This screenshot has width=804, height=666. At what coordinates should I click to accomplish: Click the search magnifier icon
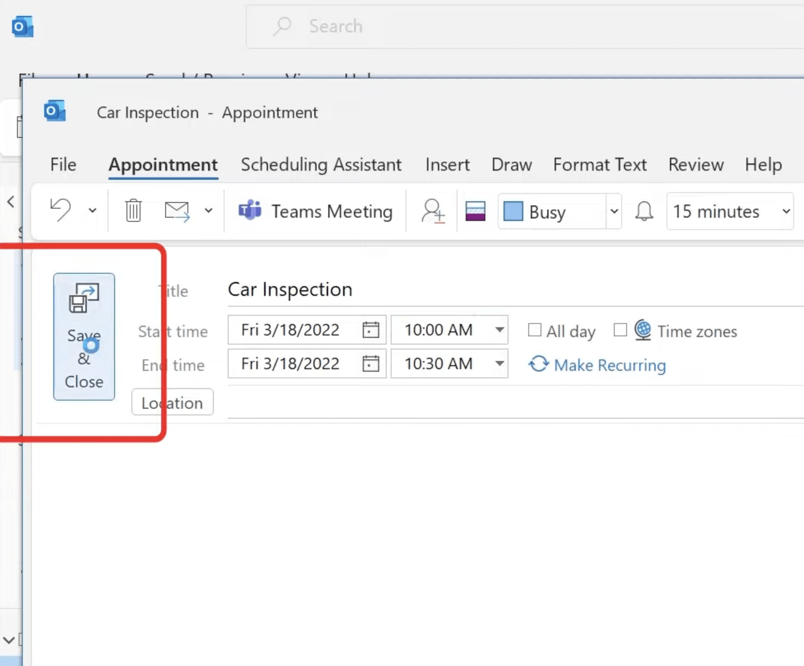tap(282, 26)
